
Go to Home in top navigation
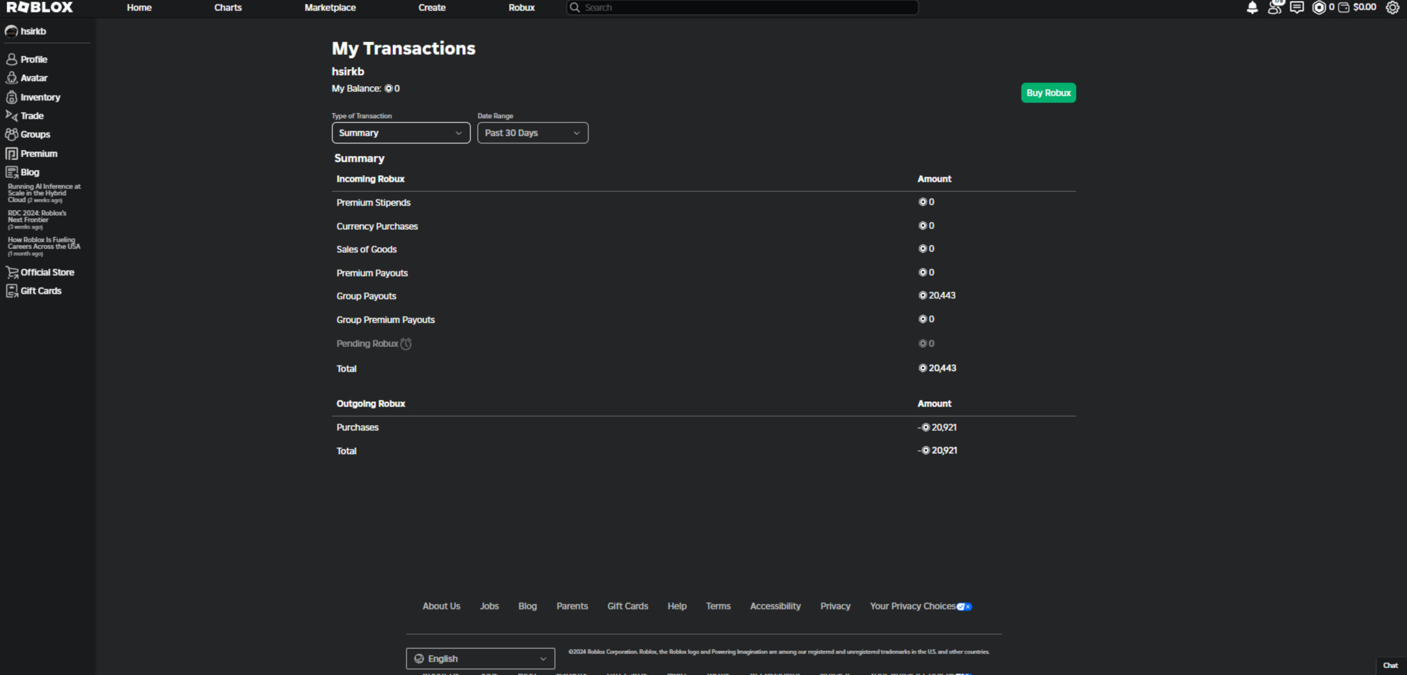(x=139, y=8)
